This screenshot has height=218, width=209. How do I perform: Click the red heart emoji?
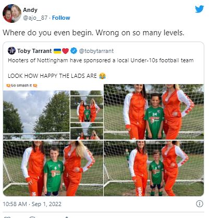coord(65,51)
